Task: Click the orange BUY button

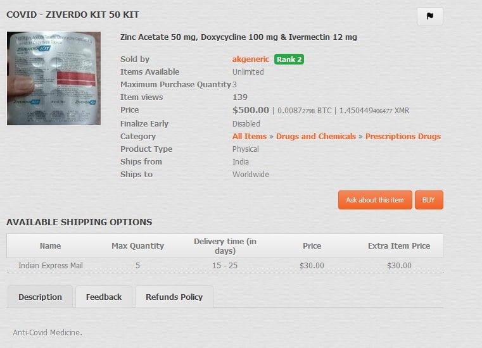Action: [429, 200]
